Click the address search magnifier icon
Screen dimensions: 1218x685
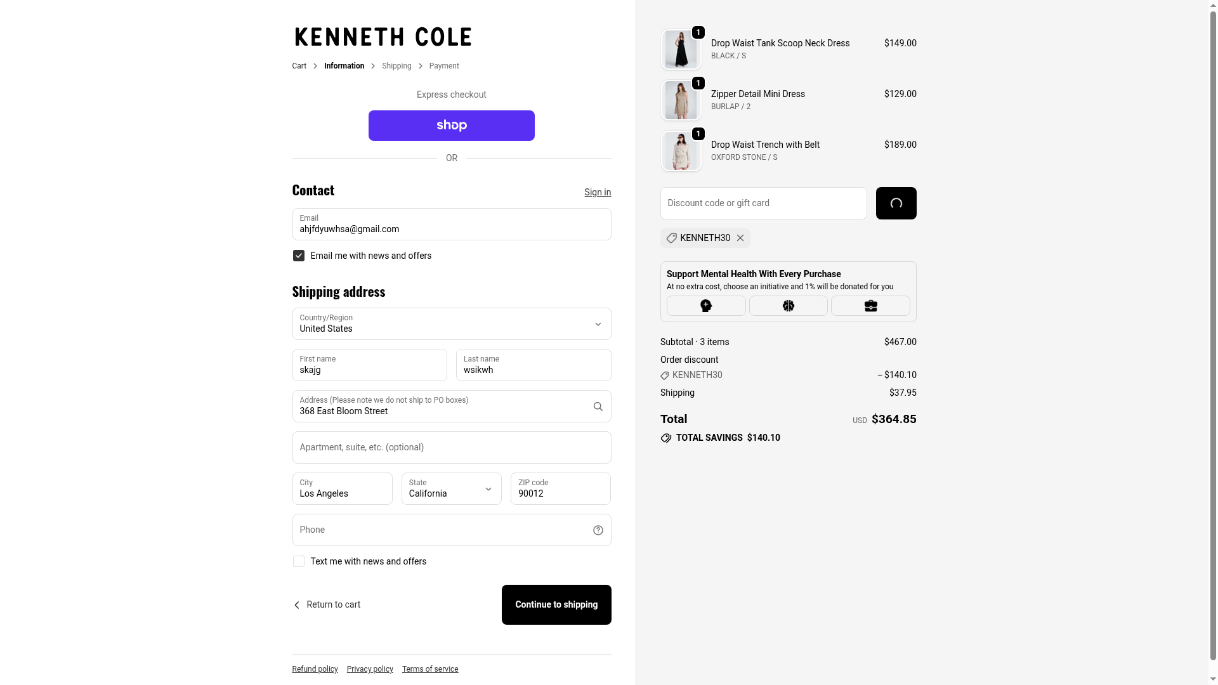tap(598, 407)
